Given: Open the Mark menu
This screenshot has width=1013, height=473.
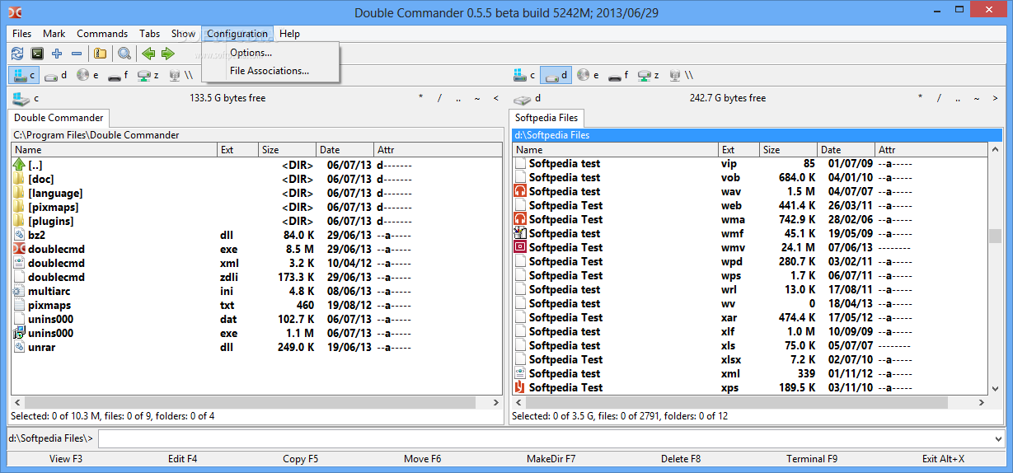Looking at the screenshot, I should tap(54, 34).
